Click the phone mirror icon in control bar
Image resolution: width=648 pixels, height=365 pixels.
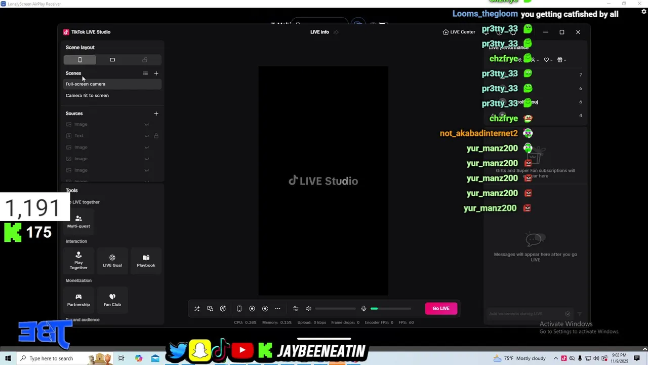click(239, 309)
